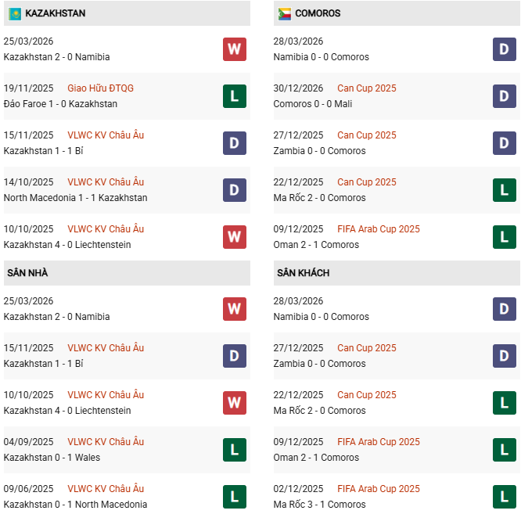Open the SÂN KHÁCH section header
The height and width of the screenshot is (514, 521).
pyautogui.click(x=303, y=273)
